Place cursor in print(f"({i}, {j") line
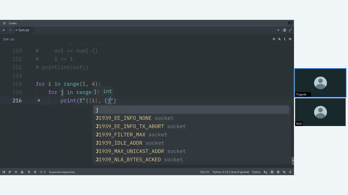 tap(88, 100)
